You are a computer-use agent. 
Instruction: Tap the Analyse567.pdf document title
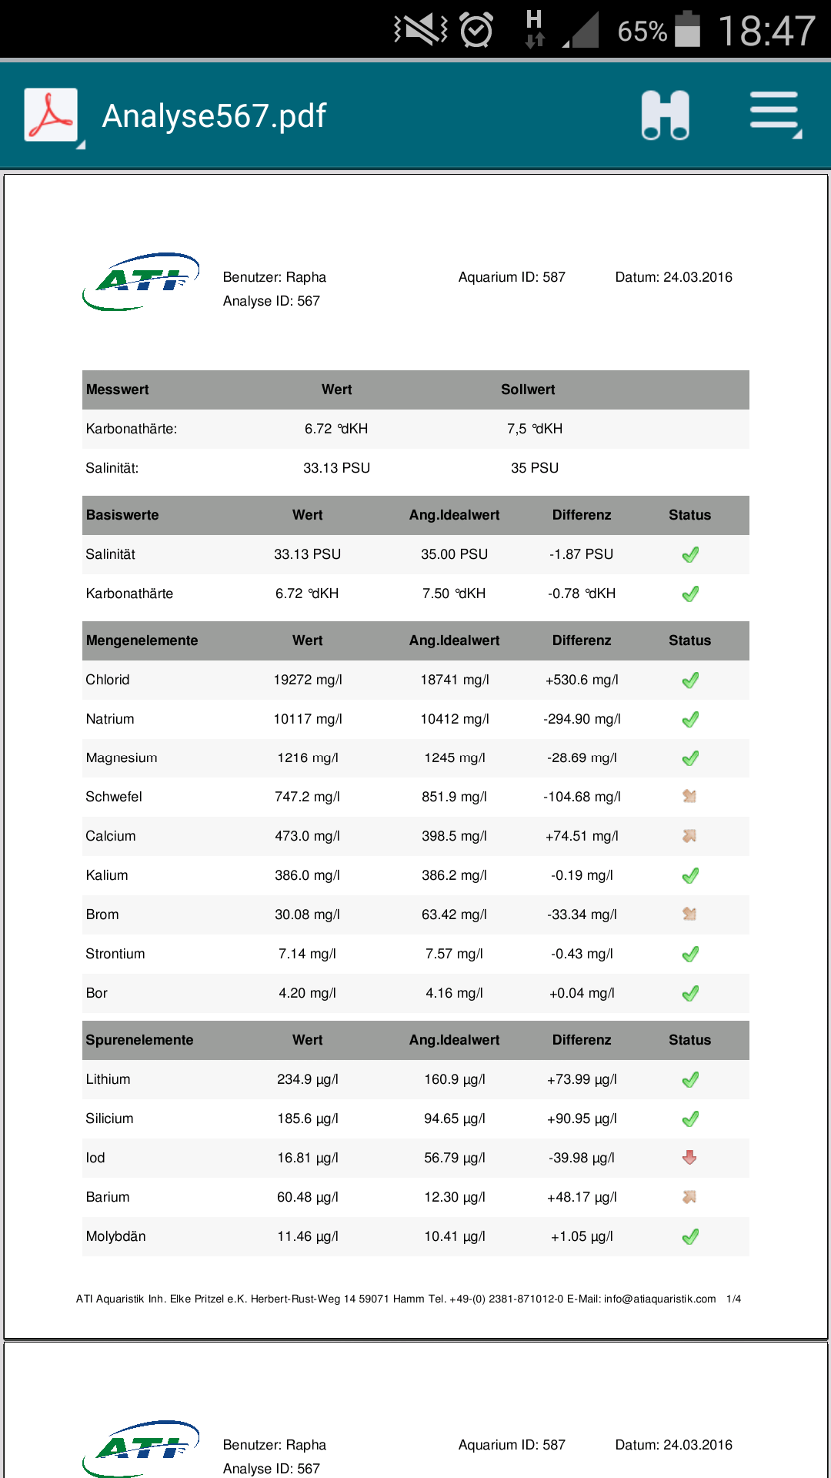[x=214, y=116]
